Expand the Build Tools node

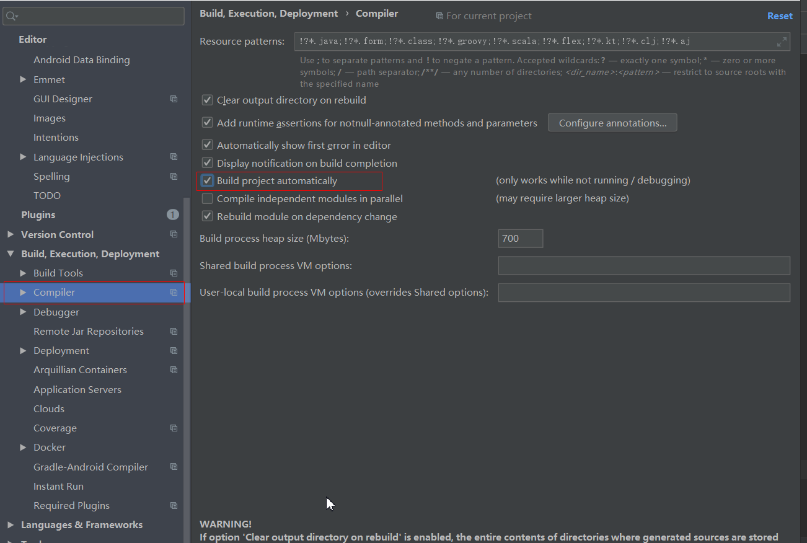click(23, 273)
